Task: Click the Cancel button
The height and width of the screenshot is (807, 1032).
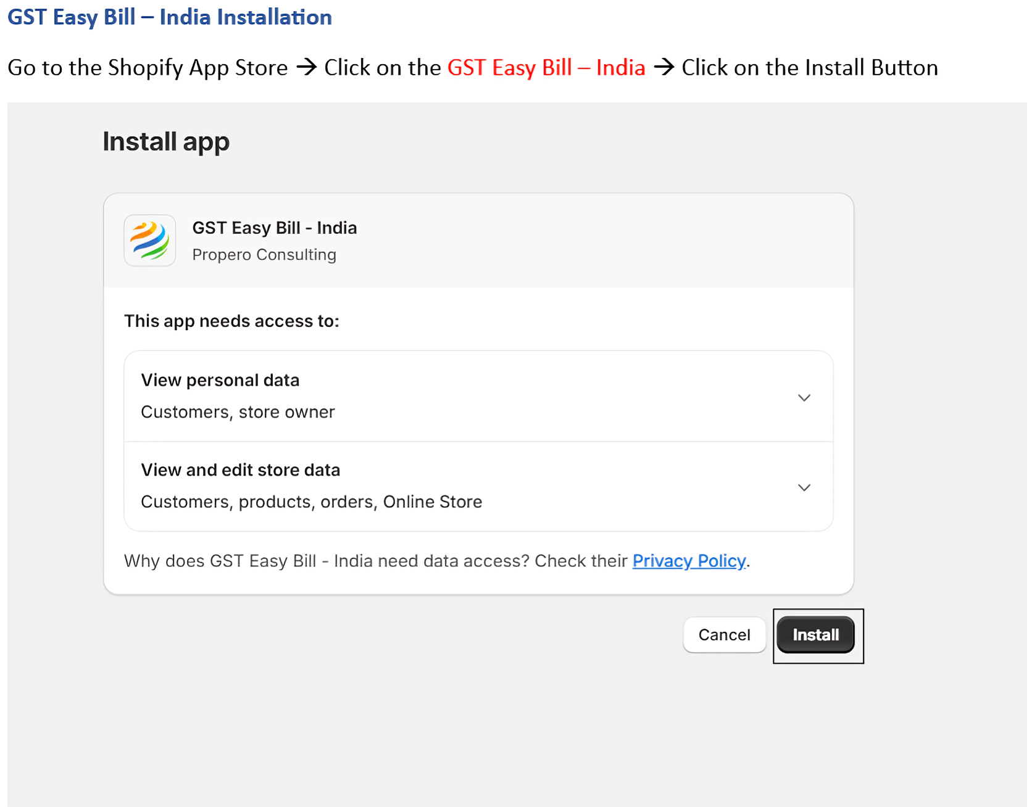Action: coord(724,634)
